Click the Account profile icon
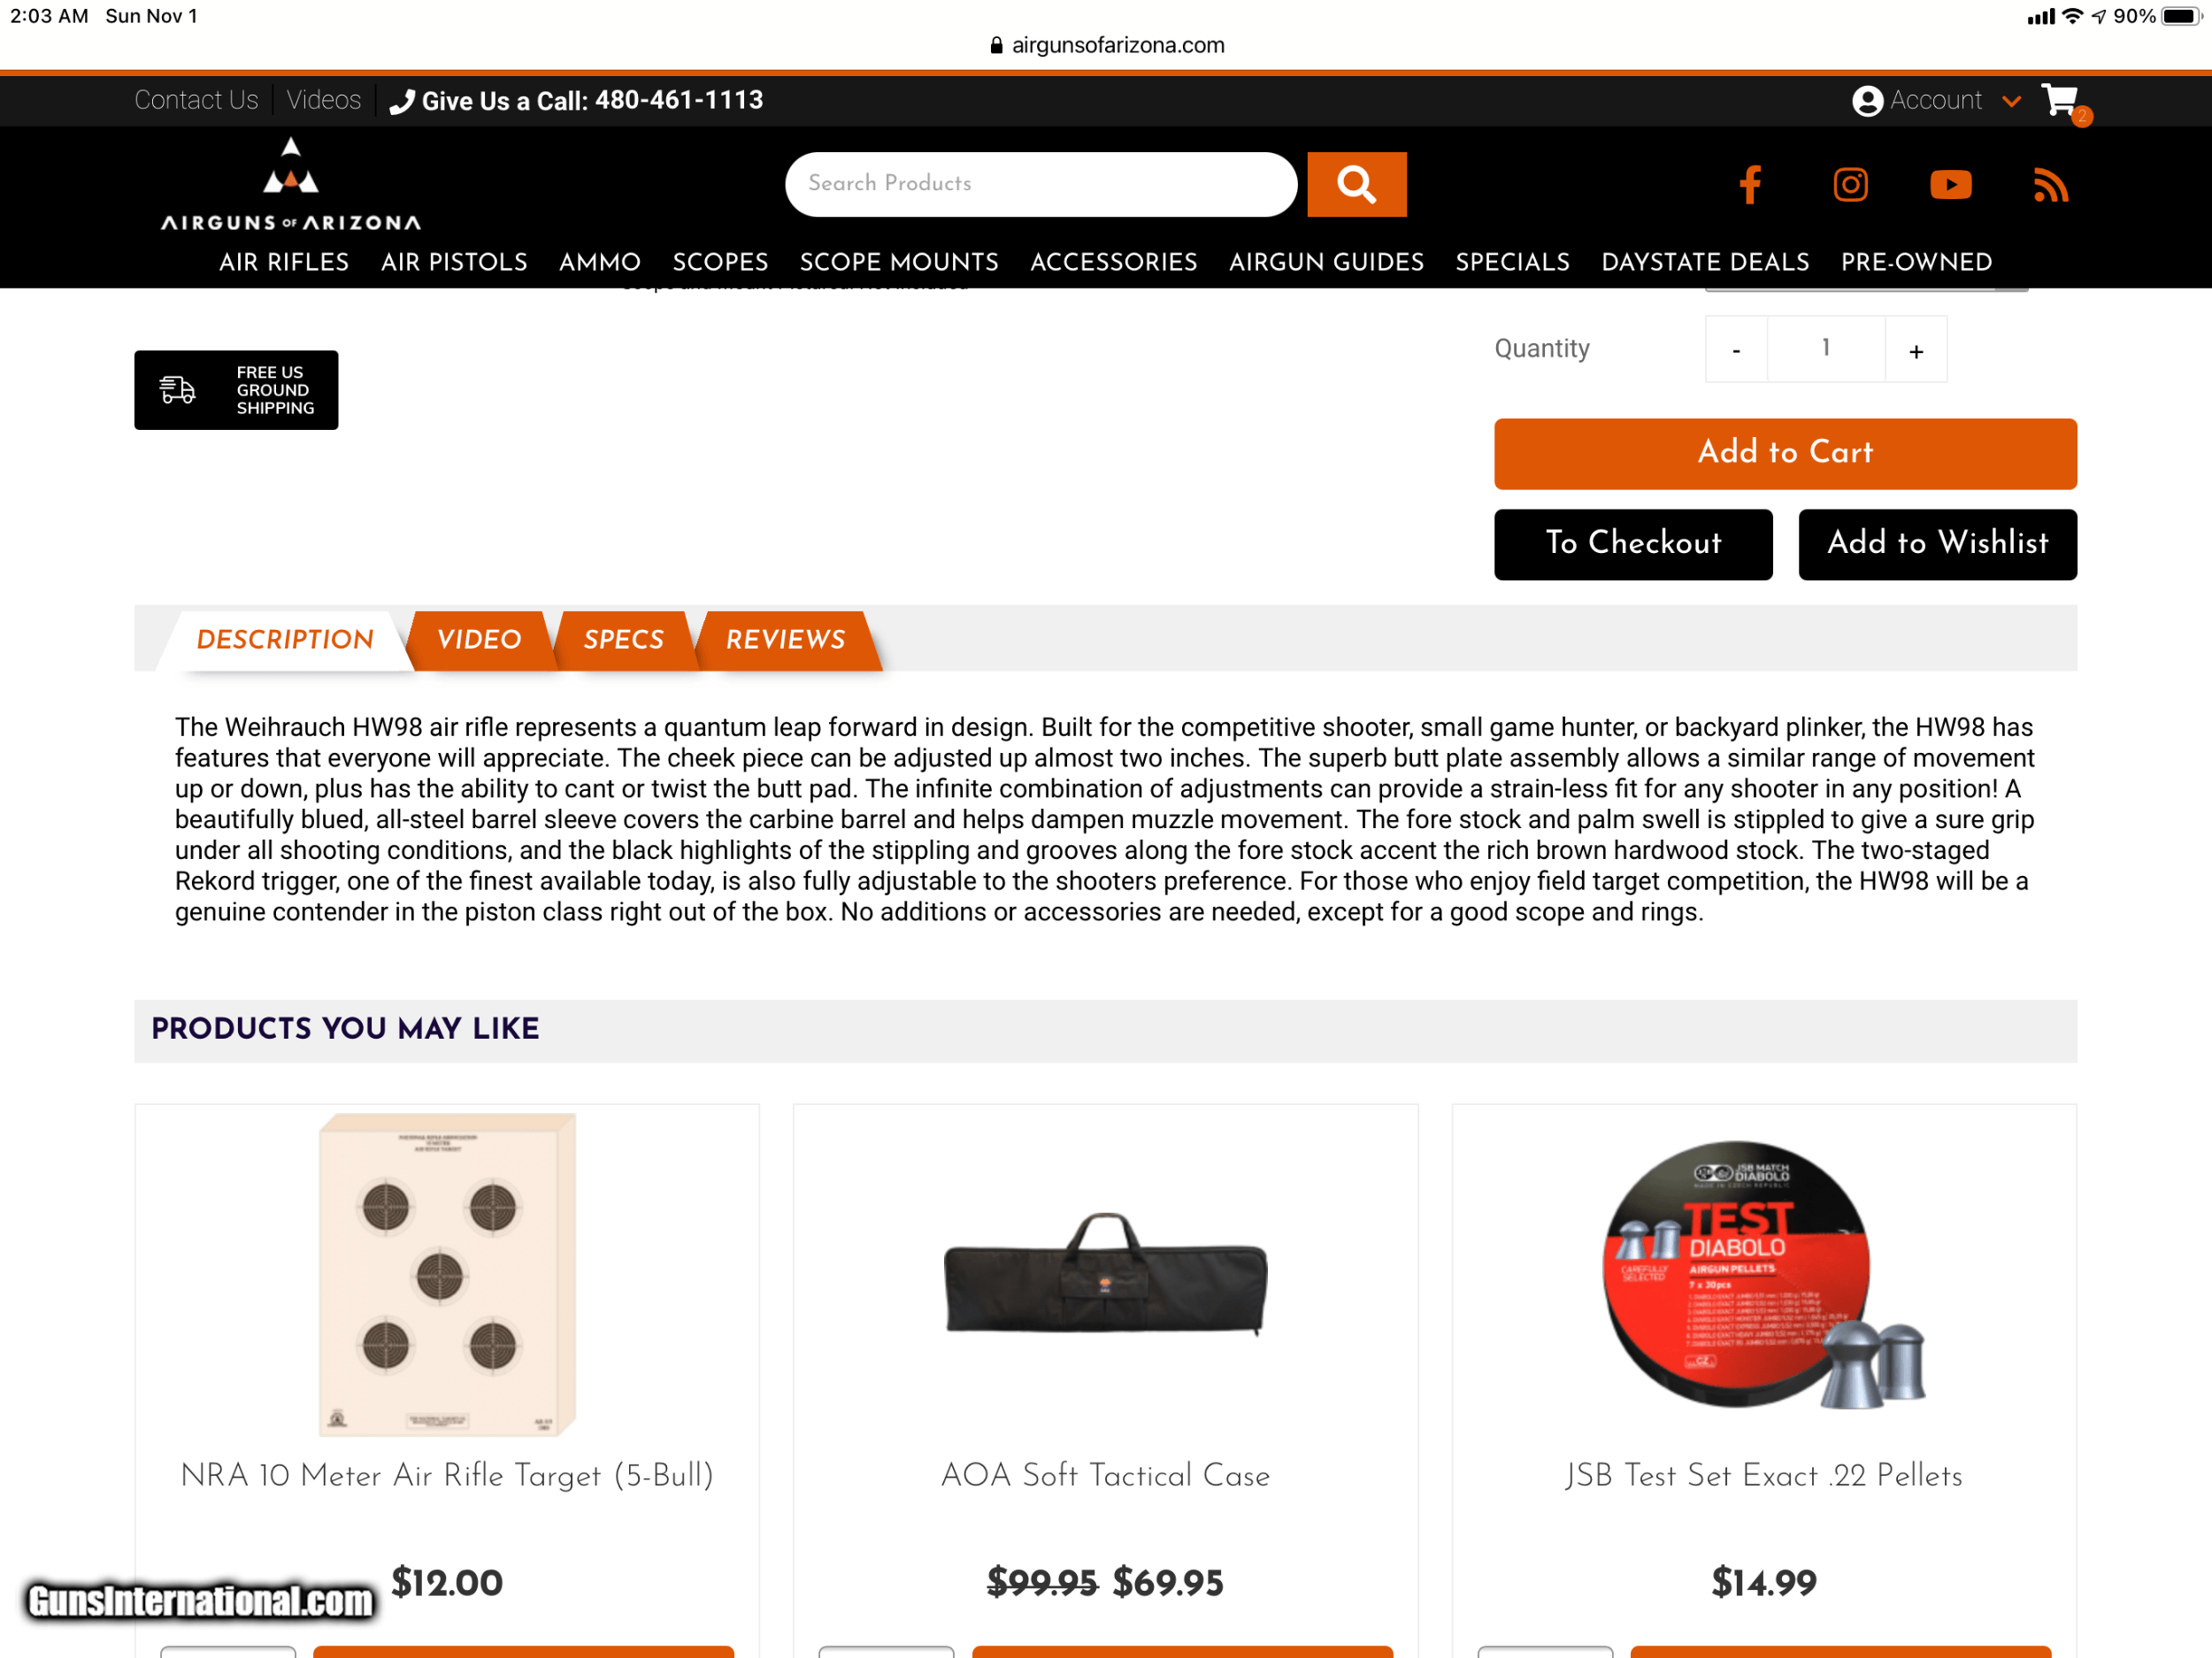The image size is (2212, 1658). (x=1867, y=101)
